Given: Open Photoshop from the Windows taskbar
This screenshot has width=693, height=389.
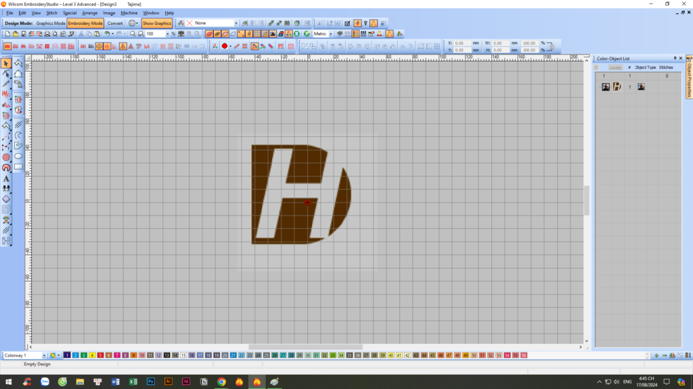Looking at the screenshot, I should [x=150, y=382].
